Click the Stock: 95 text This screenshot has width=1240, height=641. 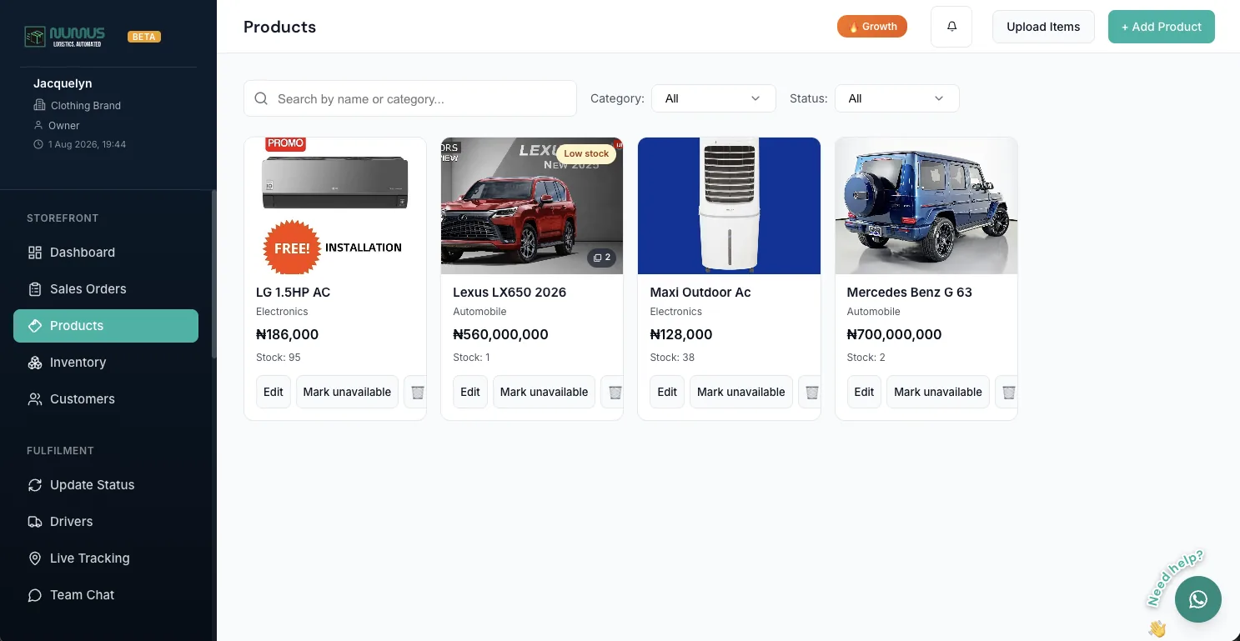click(x=279, y=358)
